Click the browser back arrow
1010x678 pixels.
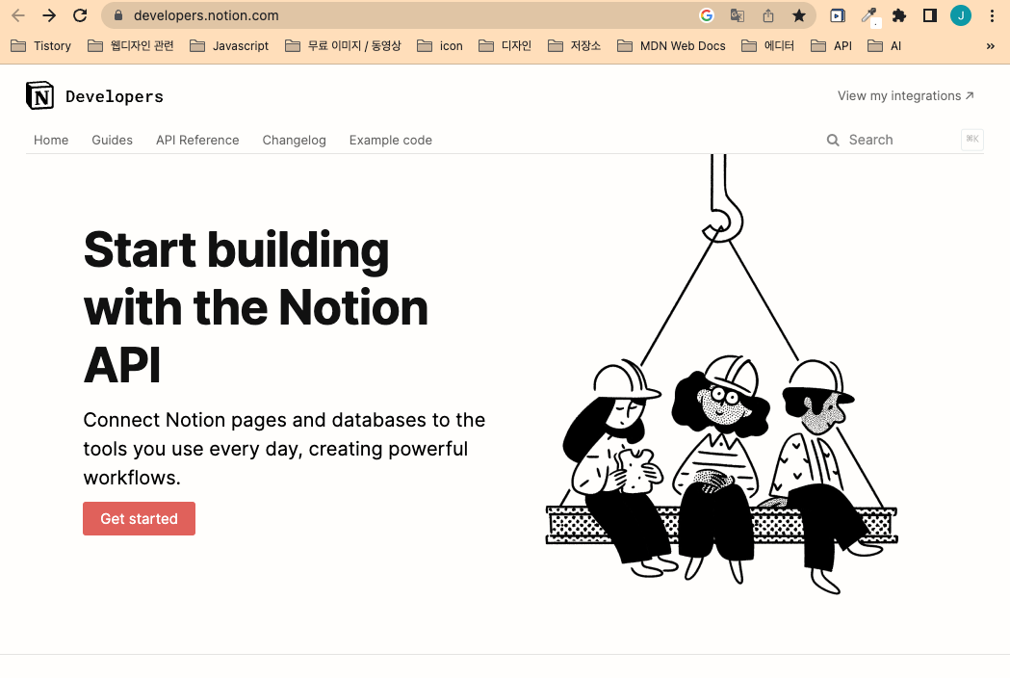(18, 15)
